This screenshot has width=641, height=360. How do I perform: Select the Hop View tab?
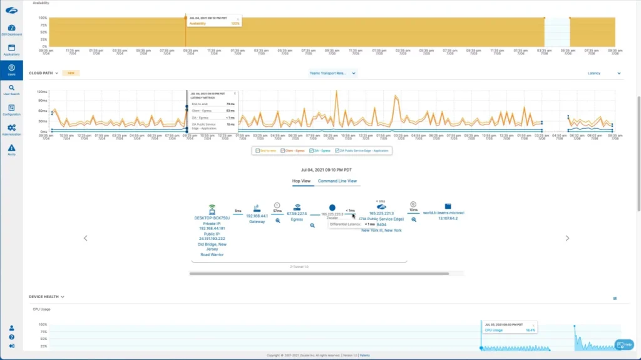[x=301, y=181]
